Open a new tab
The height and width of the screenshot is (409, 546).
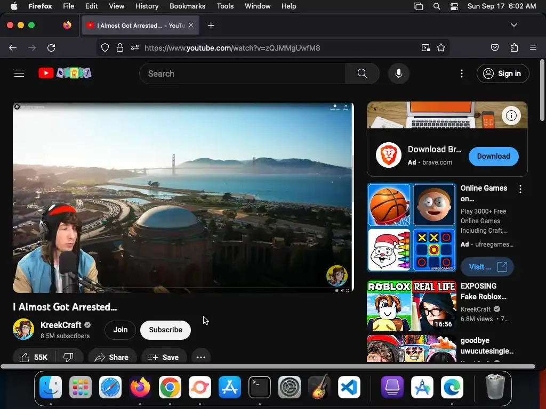(211, 26)
